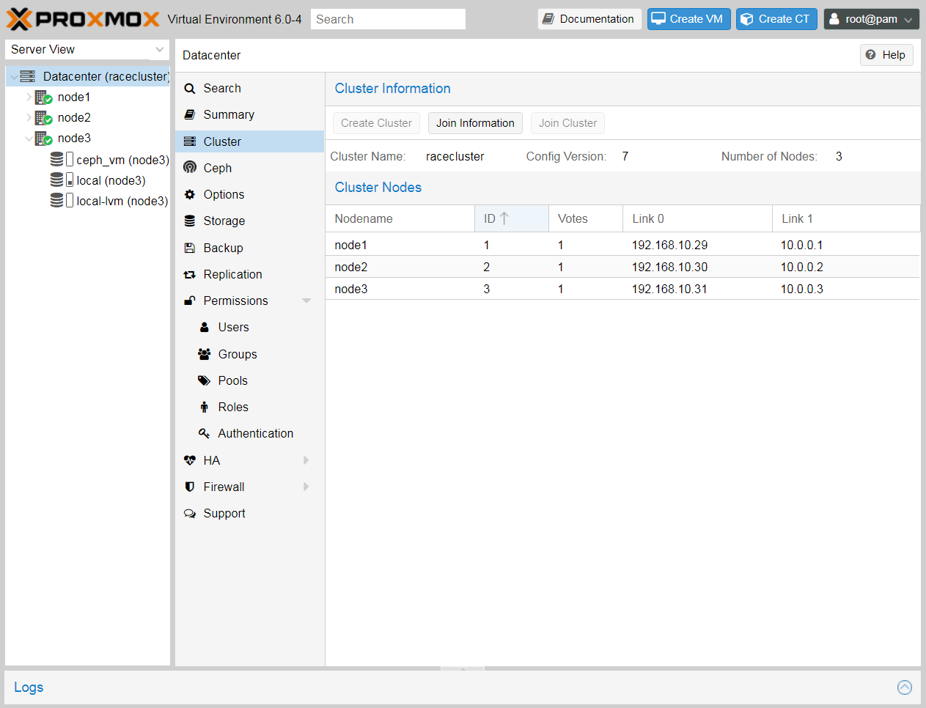The width and height of the screenshot is (926, 708).
Task: Click the person icon next to Roles
Action: pos(205,407)
